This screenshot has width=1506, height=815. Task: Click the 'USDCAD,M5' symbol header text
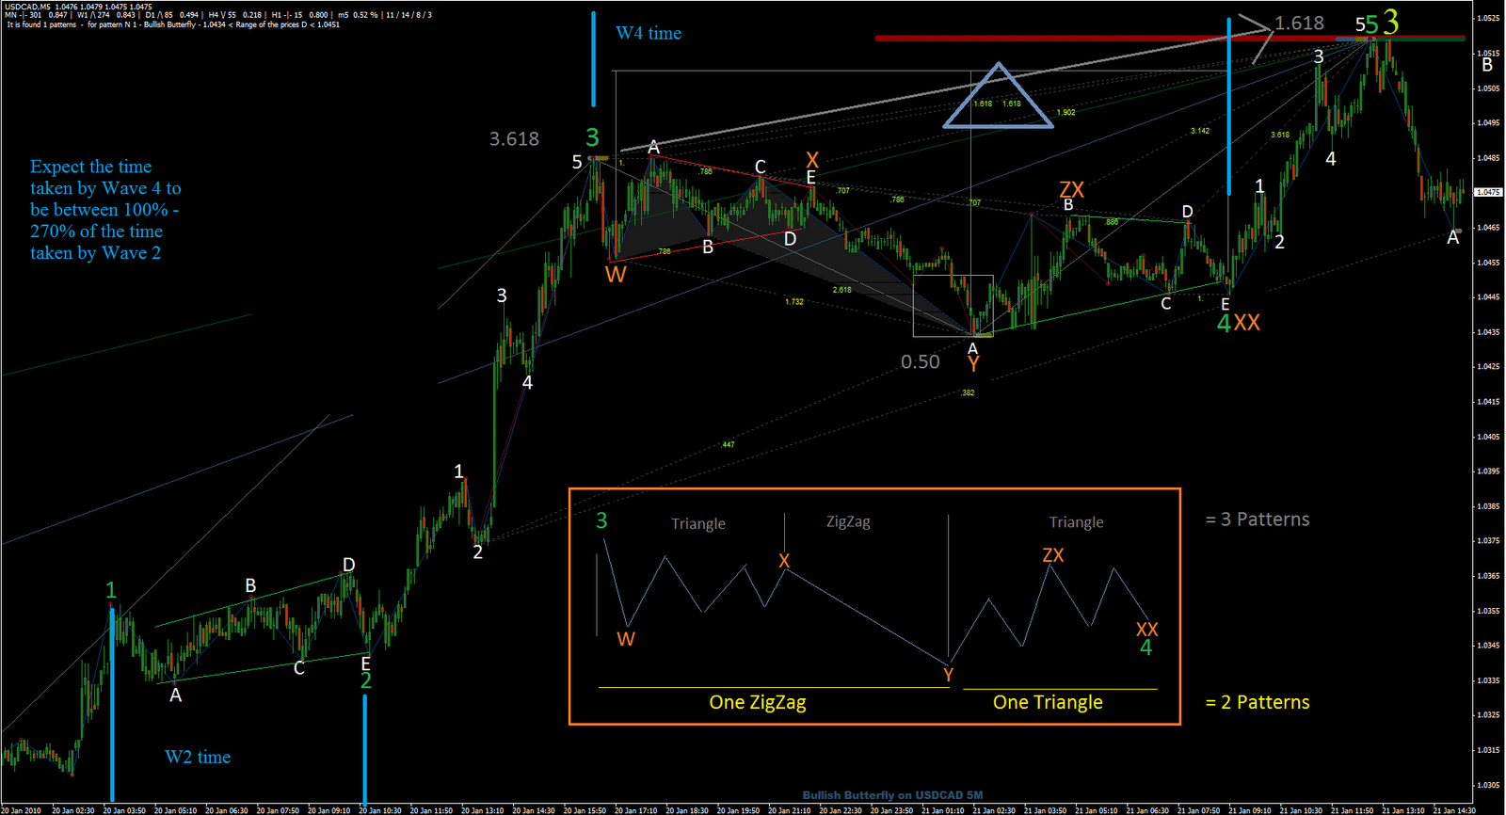pyautogui.click(x=27, y=7)
